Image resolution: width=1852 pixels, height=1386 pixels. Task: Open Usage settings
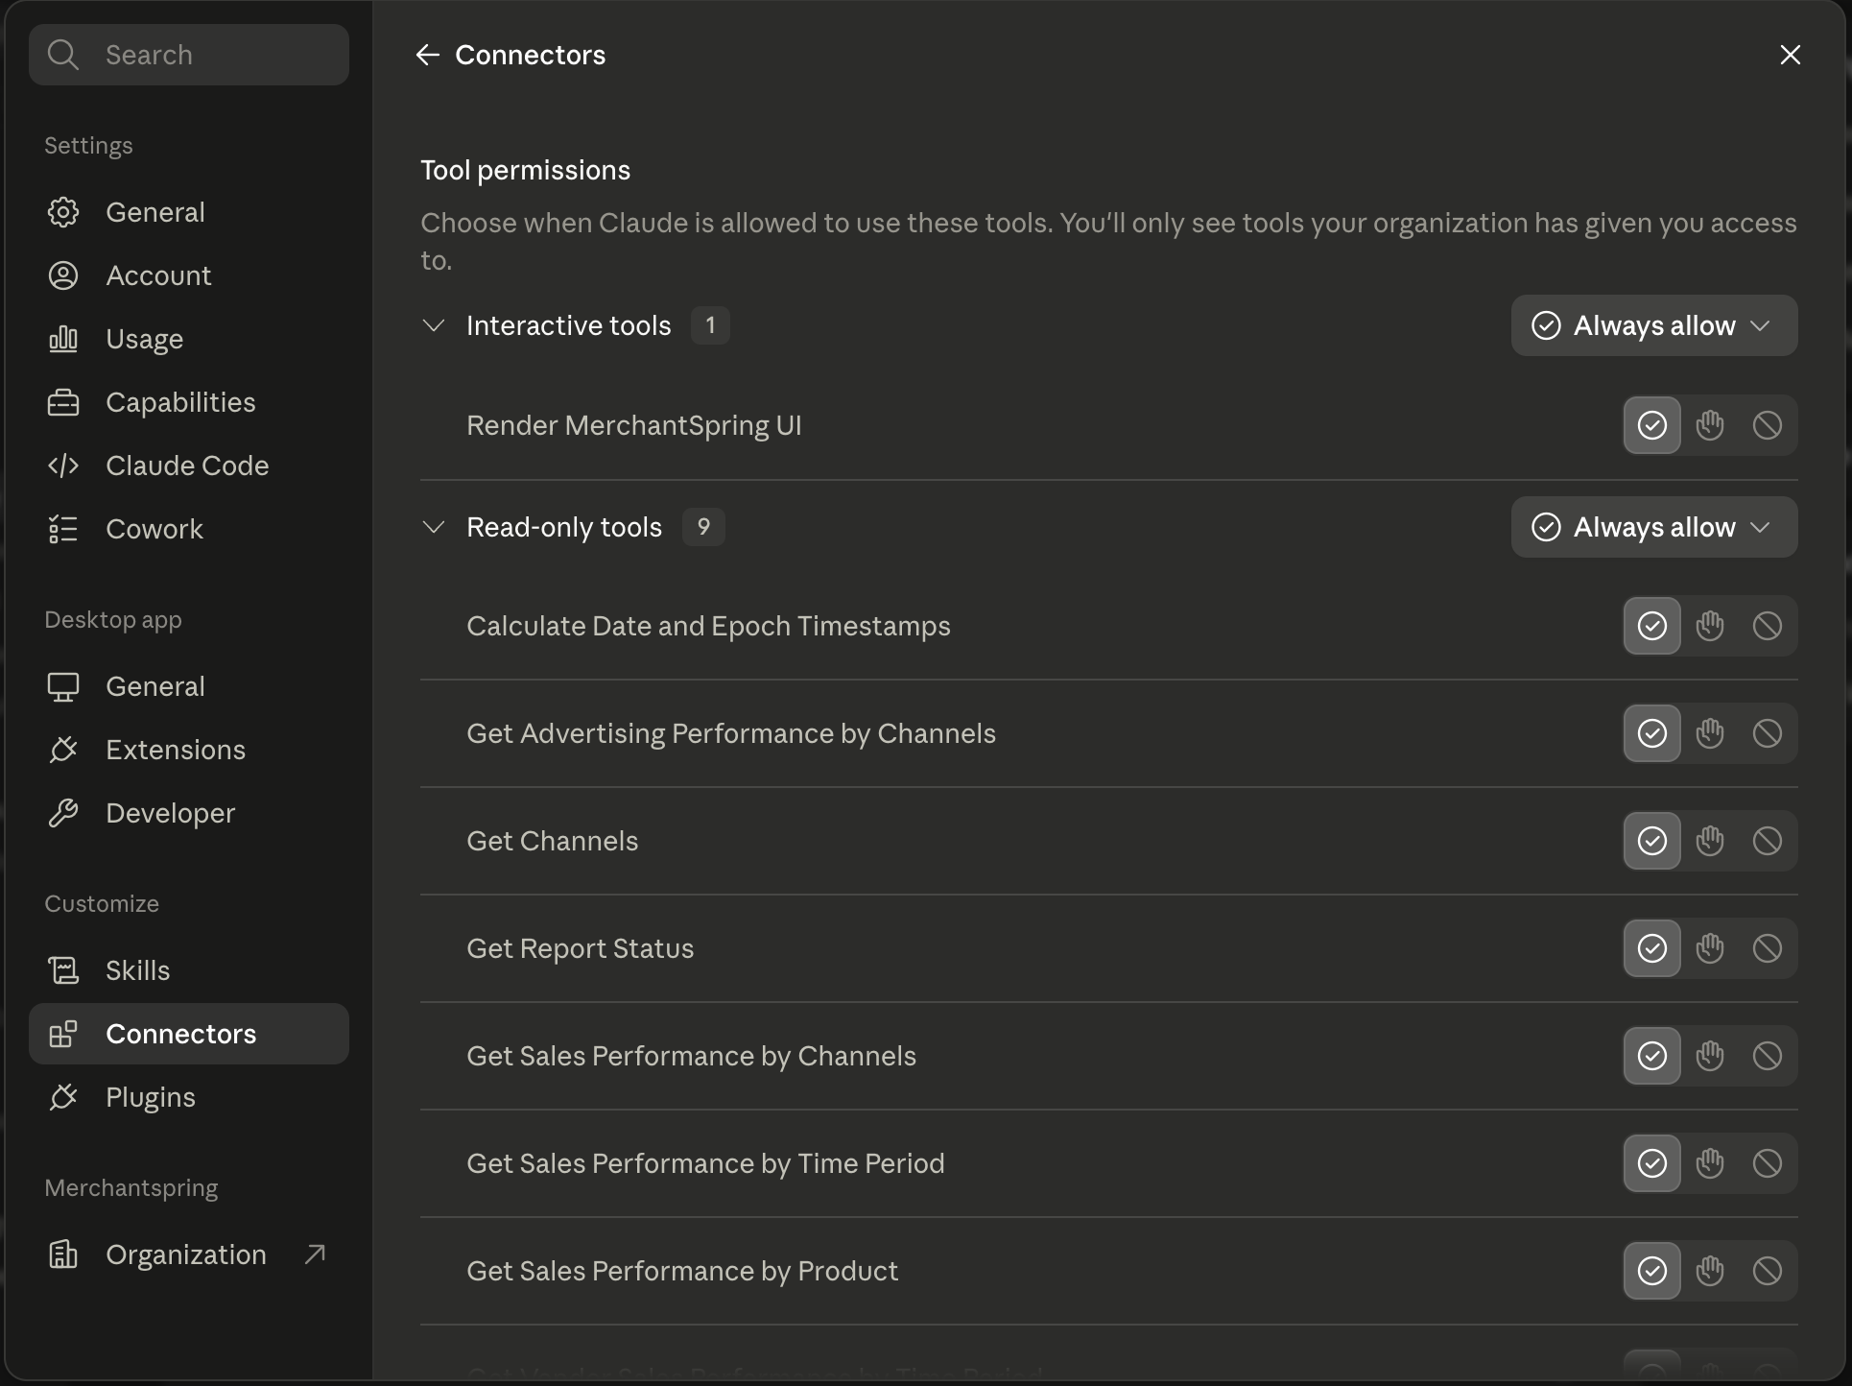click(189, 339)
